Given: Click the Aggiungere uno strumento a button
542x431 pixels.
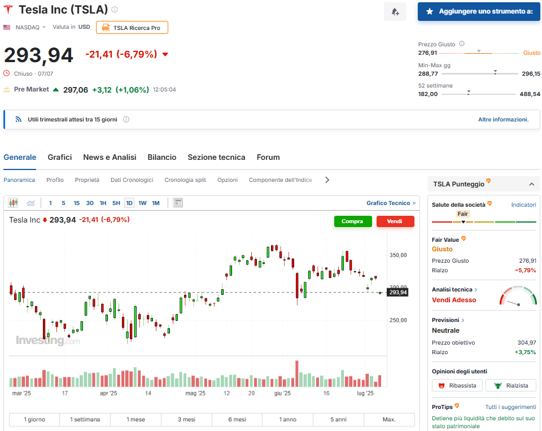Looking at the screenshot, I should tap(479, 11).
